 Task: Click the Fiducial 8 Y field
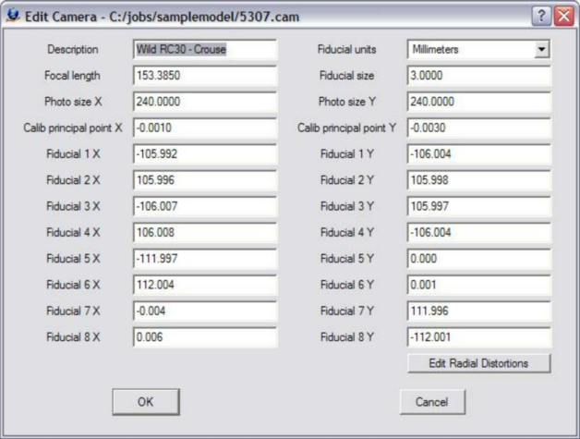477,337
